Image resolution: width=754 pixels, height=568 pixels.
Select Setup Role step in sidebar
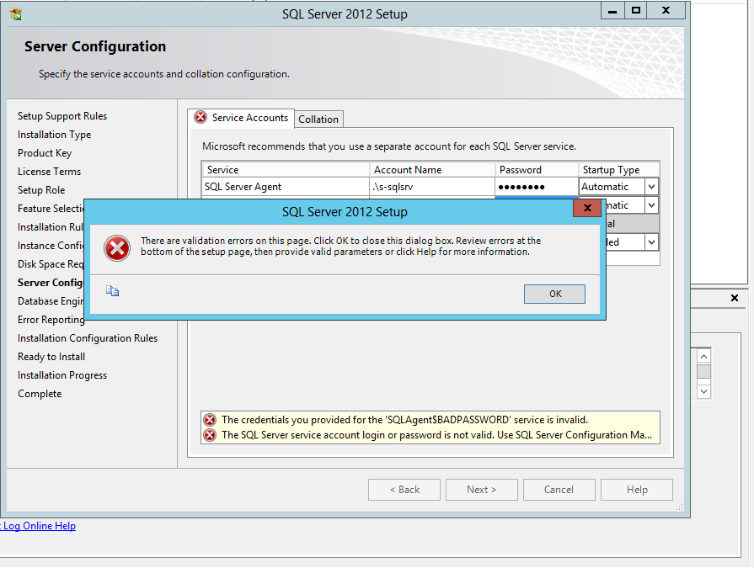pos(41,190)
